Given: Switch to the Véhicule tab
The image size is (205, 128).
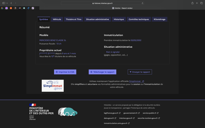Looking at the screenshot, I should [x=57, y=19].
